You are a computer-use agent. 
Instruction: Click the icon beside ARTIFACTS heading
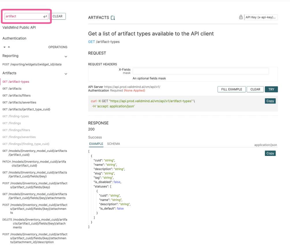pyautogui.click(x=113, y=18)
